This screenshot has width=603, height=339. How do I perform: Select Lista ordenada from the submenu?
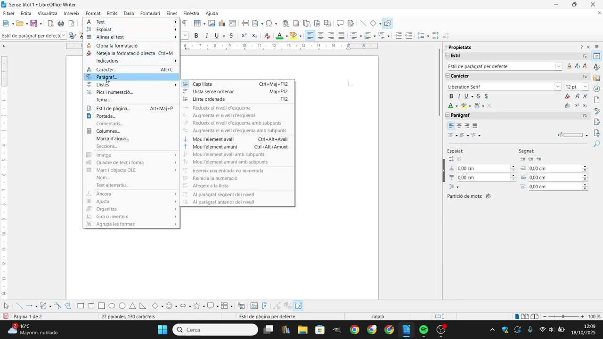coord(237,99)
